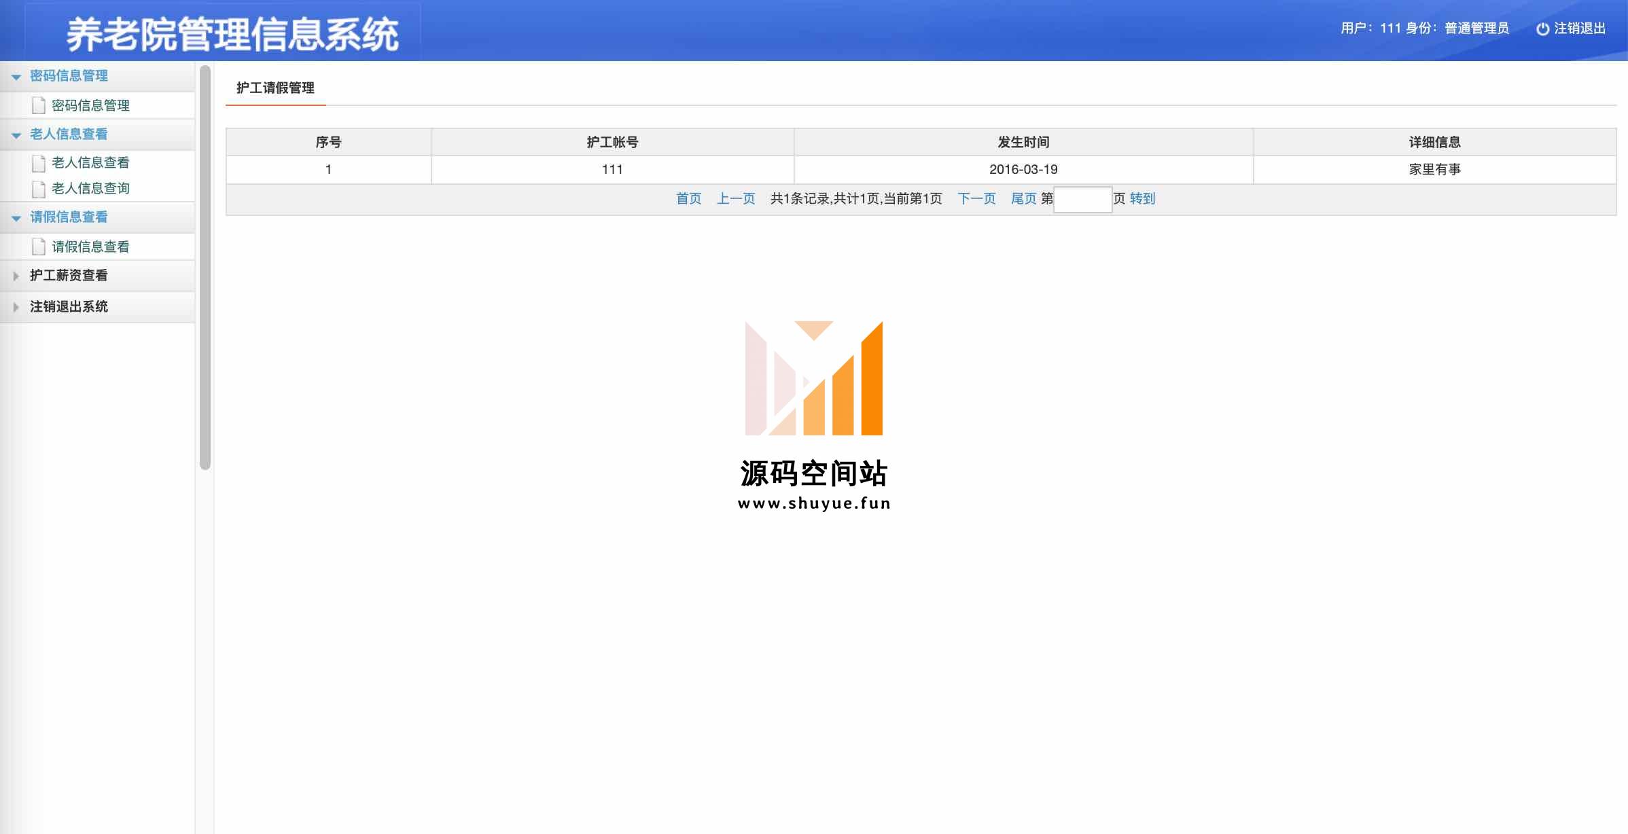Image resolution: width=1628 pixels, height=834 pixels.
Task: Click the power icon beside 注销退出
Action: 1542,29
